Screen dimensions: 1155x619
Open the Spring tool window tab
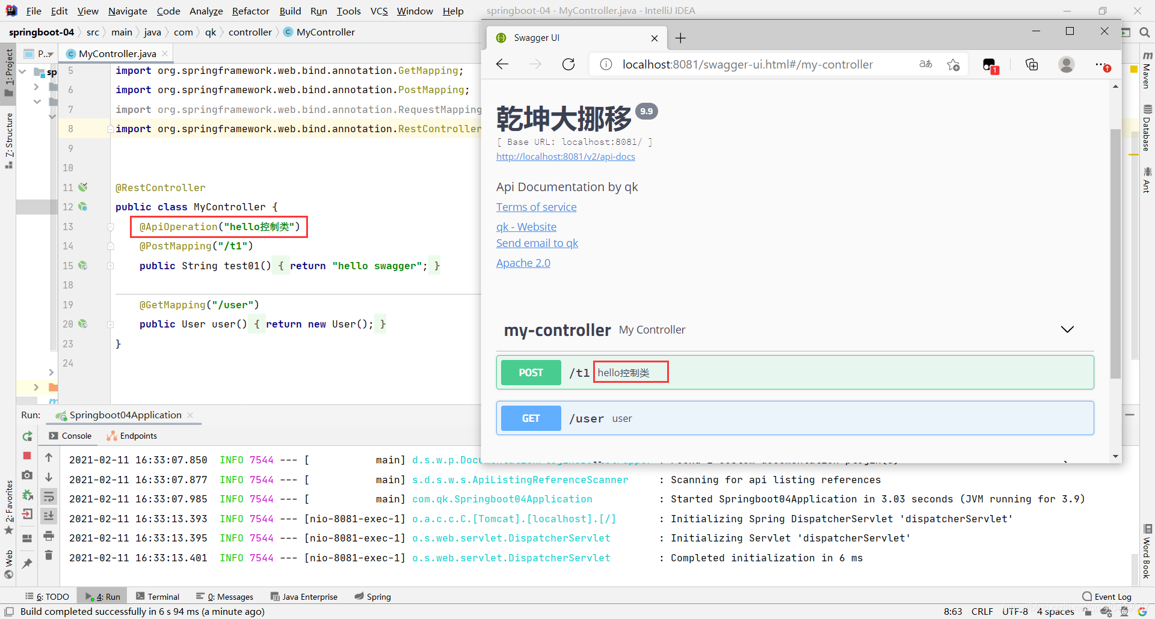coord(373,597)
